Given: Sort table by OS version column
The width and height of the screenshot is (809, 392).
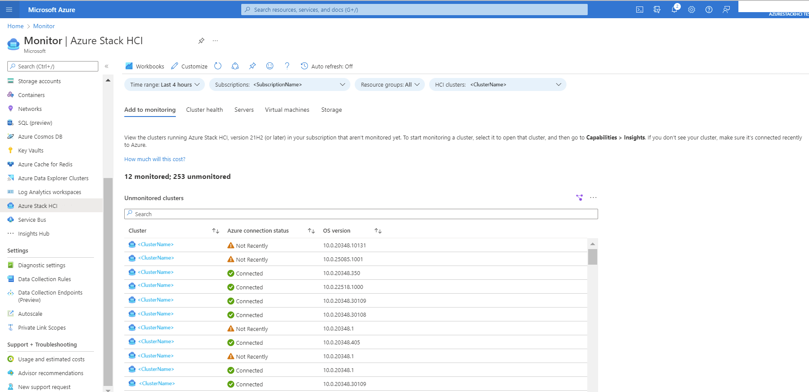Looking at the screenshot, I should (x=378, y=231).
